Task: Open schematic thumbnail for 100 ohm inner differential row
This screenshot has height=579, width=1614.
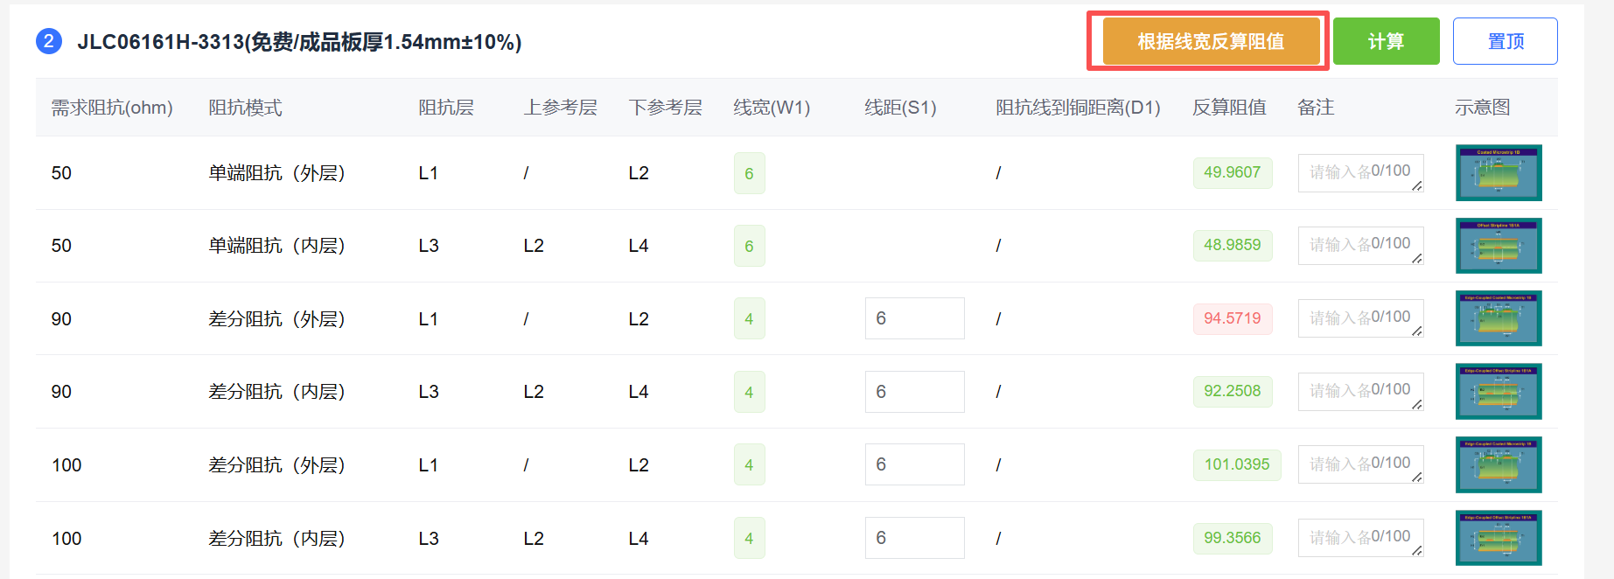Action: (x=1498, y=538)
